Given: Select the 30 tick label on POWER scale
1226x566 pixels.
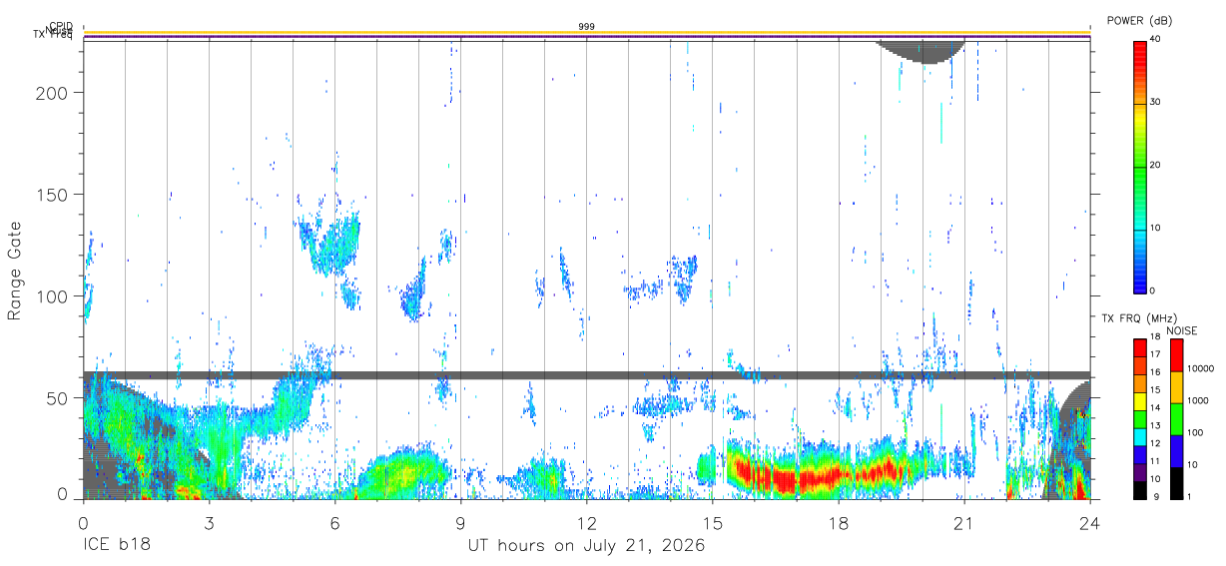Looking at the screenshot, I should pos(1157,103).
